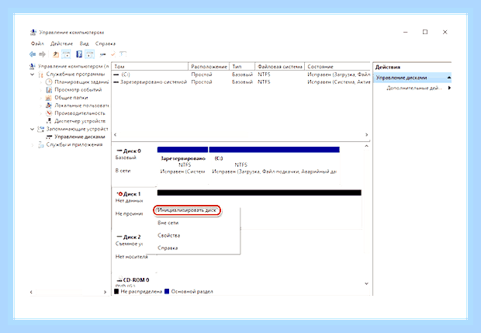481x333 pixels.
Task: Sort by the Расположение column header
Action: tap(209, 66)
